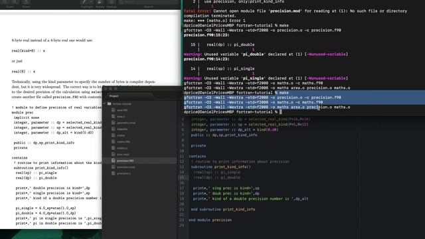Click the 'doub prec is kind=' print line
The width and height of the screenshot is (425, 239).
(x=226, y=193)
